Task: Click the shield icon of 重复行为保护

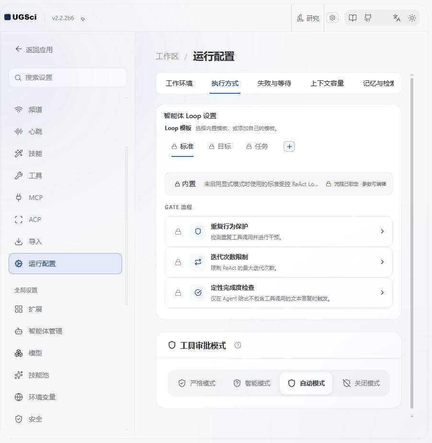Action: [x=198, y=232]
